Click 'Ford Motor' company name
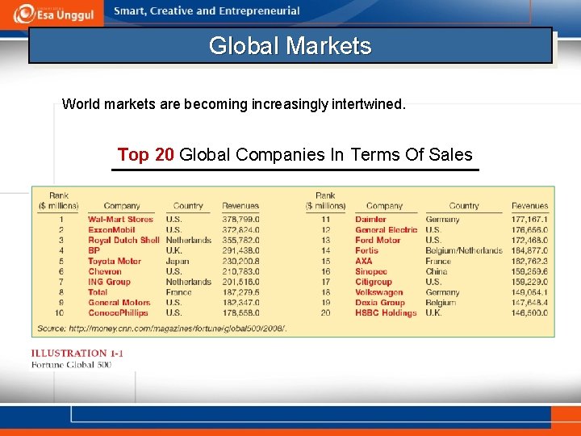The width and height of the screenshot is (581, 436). [378, 240]
